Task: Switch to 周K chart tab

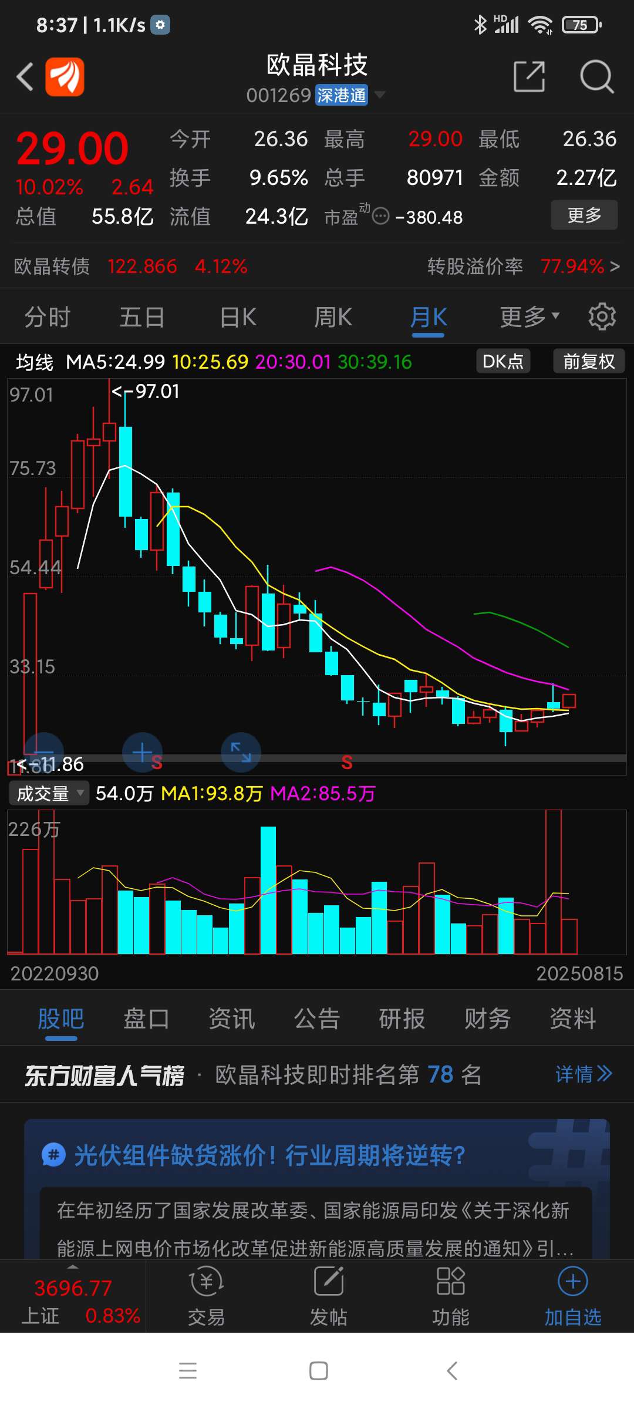Action: tap(333, 317)
